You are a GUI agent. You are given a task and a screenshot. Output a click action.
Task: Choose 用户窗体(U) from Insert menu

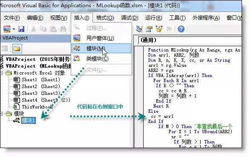[x=101, y=38]
